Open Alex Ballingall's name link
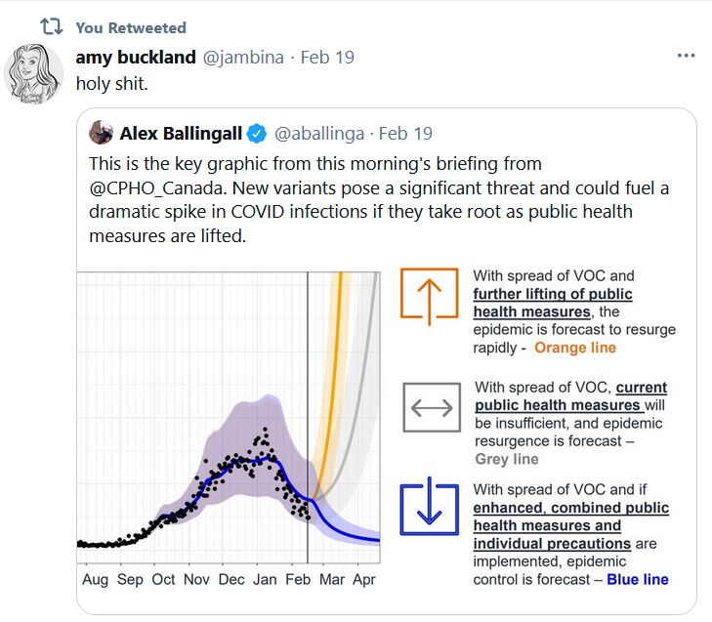Viewport: 712px width, 622px height. click(x=181, y=134)
